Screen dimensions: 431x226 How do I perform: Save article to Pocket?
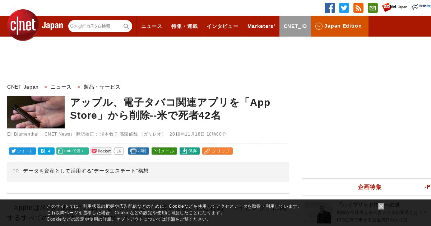[101, 151]
